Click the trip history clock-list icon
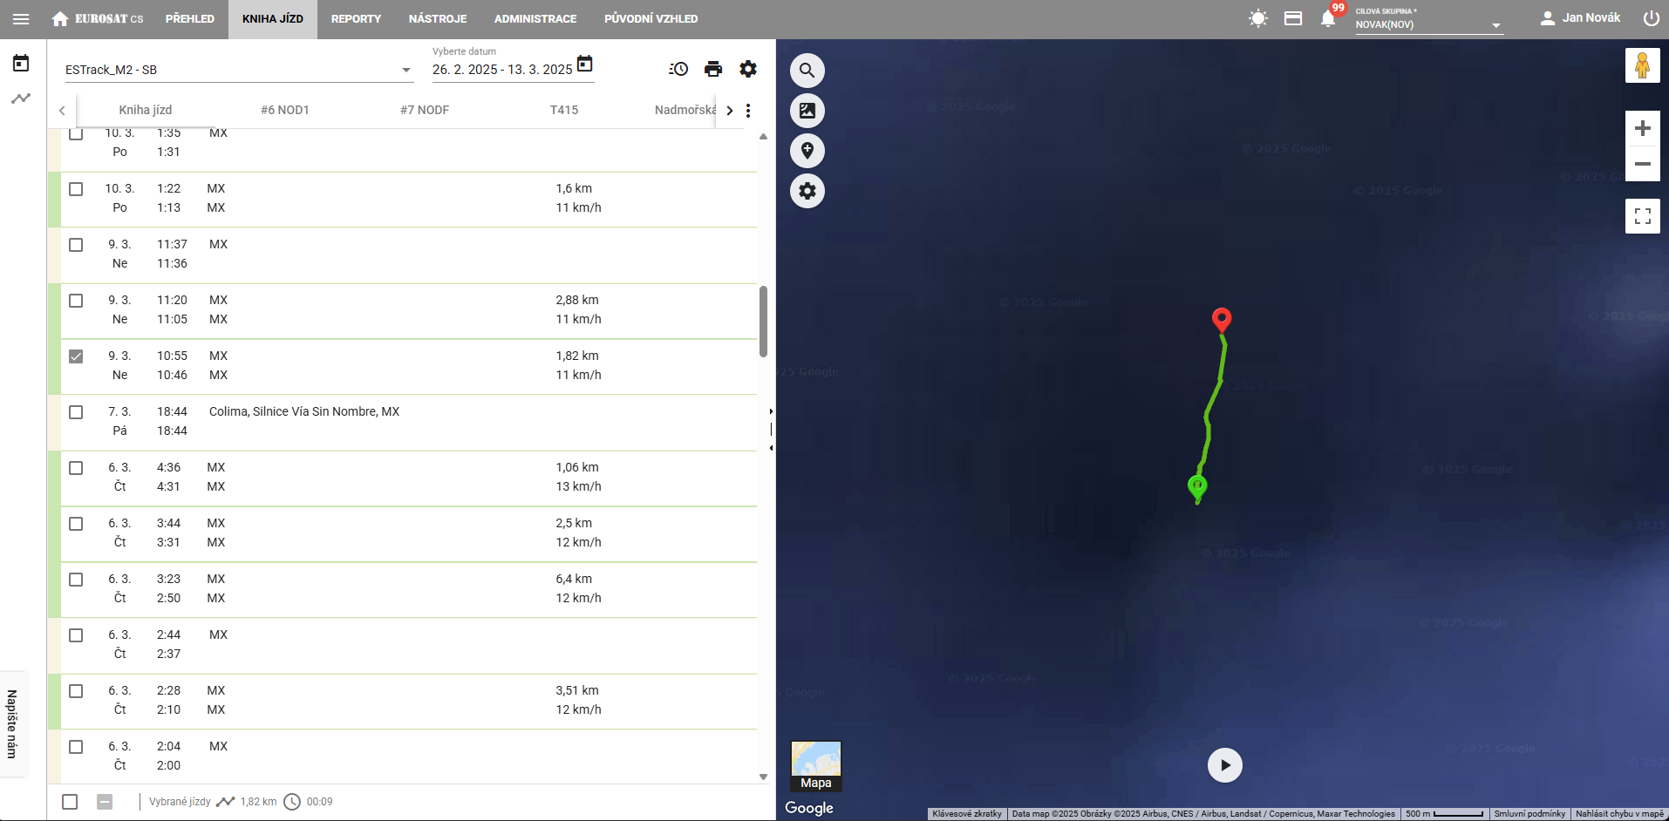Image resolution: width=1669 pixels, height=821 pixels. click(x=678, y=69)
